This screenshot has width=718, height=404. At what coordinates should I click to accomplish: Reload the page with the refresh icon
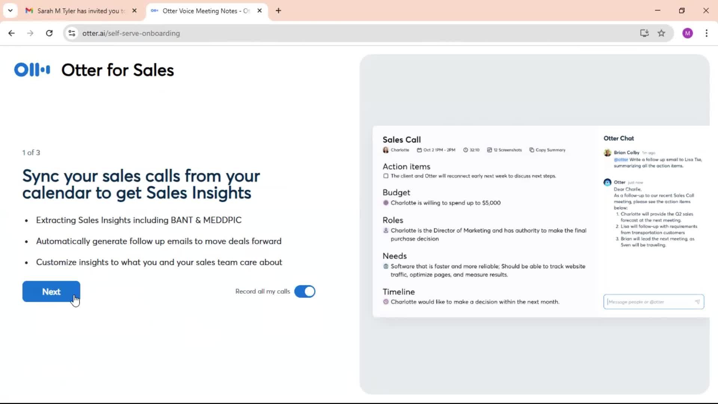point(49,33)
